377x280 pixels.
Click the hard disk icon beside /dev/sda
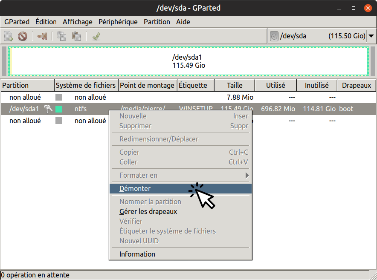point(274,36)
